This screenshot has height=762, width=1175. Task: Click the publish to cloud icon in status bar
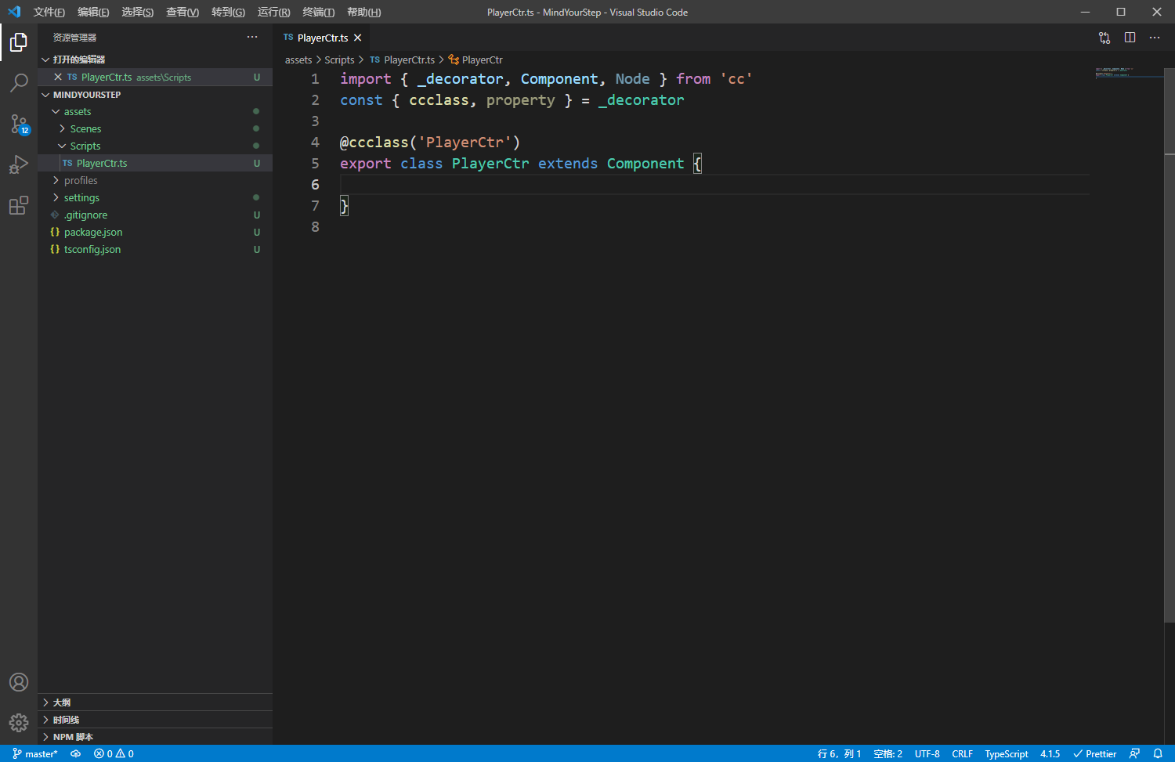76,753
